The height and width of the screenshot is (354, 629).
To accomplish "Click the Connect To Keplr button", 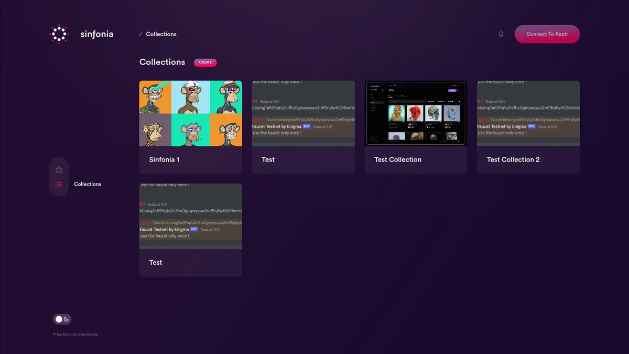I will click(547, 34).
